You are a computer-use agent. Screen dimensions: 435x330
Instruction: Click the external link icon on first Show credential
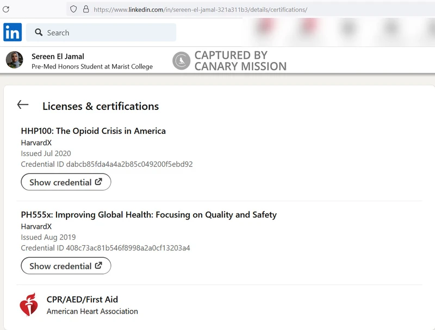(100, 182)
